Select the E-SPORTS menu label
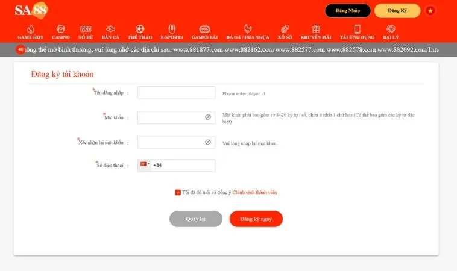Screen dimensions: 457x271 coord(172,37)
